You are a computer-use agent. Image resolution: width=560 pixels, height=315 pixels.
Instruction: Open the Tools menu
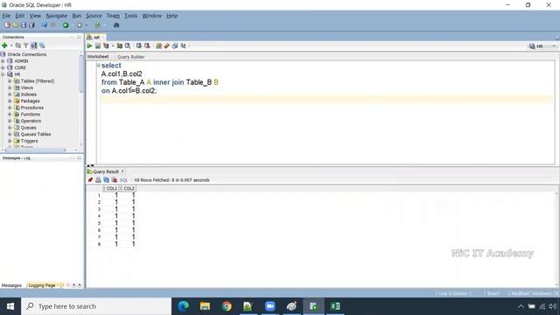tap(130, 16)
